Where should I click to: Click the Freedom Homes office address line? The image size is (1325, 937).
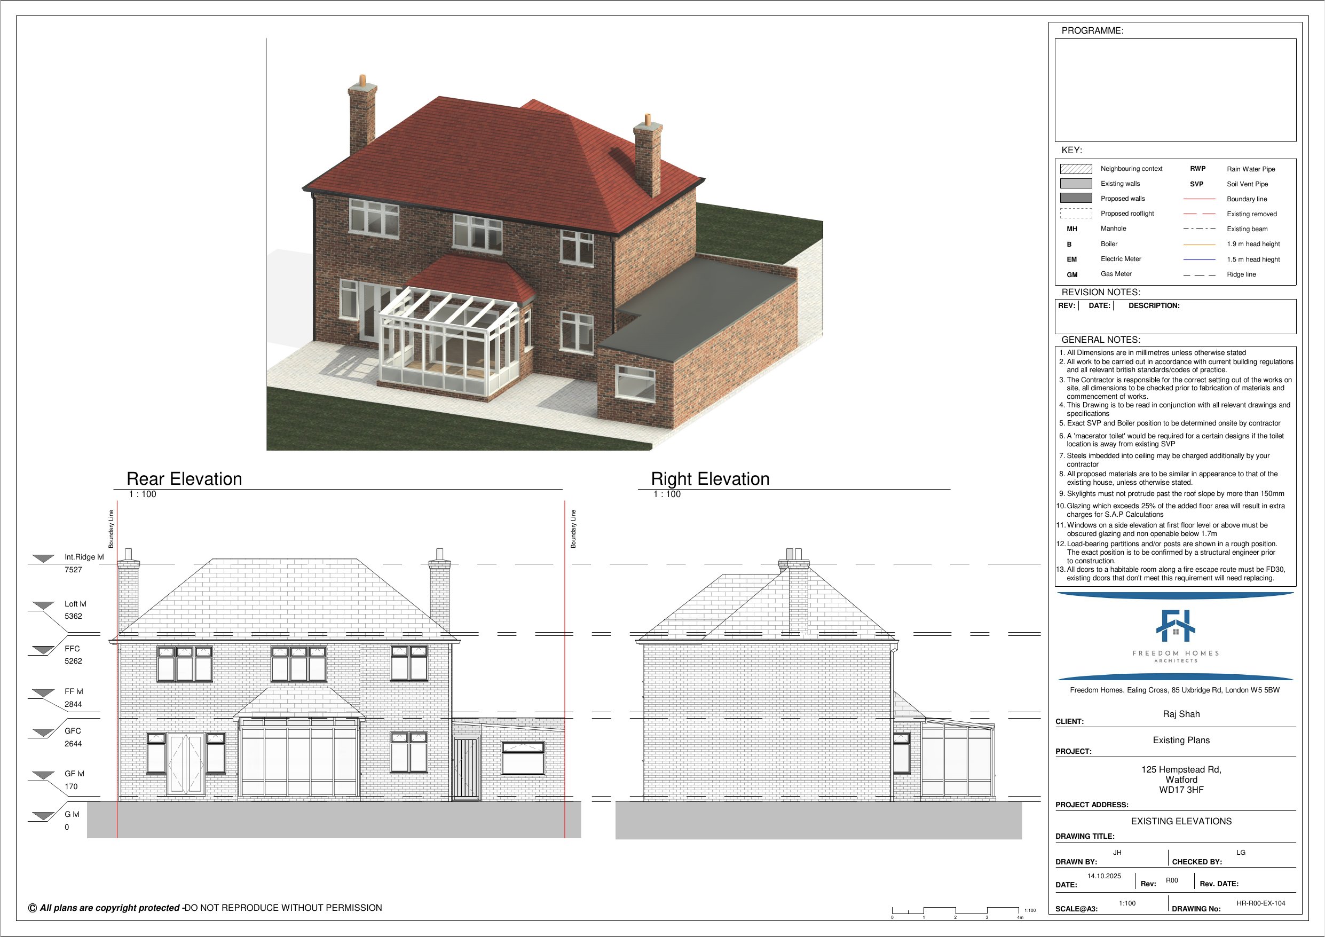point(1174,690)
